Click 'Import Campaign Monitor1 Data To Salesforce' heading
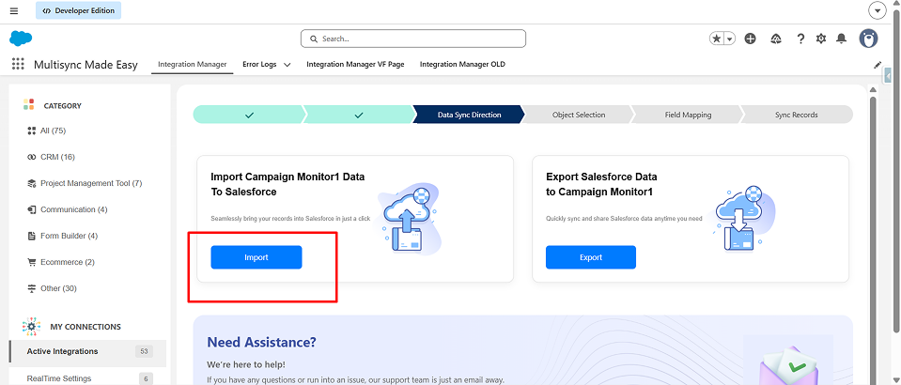The height and width of the screenshot is (385, 901). click(x=287, y=184)
